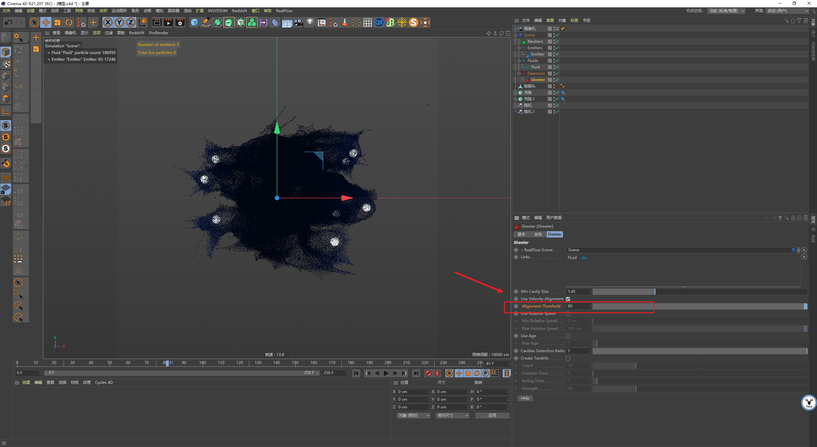This screenshot has width=817, height=447.
Task: Adjust the Min Cavity Size slider
Action: click(x=700, y=292)
